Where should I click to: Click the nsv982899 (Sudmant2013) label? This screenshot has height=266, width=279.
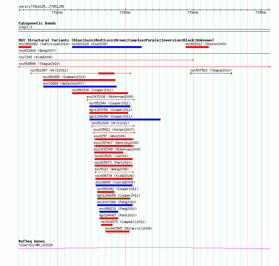[64, 77]
